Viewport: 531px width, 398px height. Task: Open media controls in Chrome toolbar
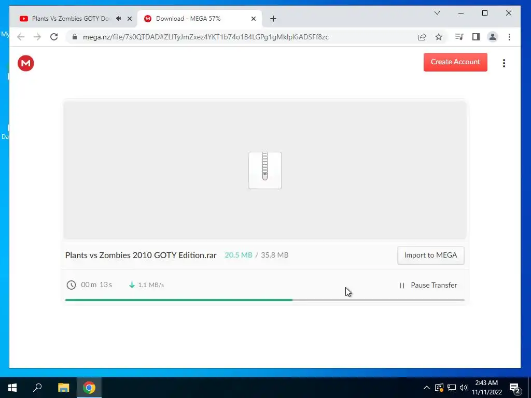459,37
